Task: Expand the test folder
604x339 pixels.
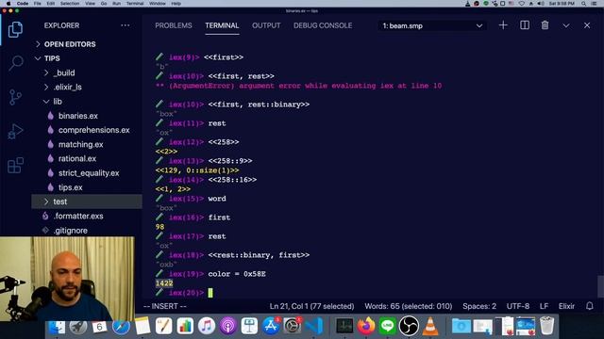Action: click(x=60, y=202)
